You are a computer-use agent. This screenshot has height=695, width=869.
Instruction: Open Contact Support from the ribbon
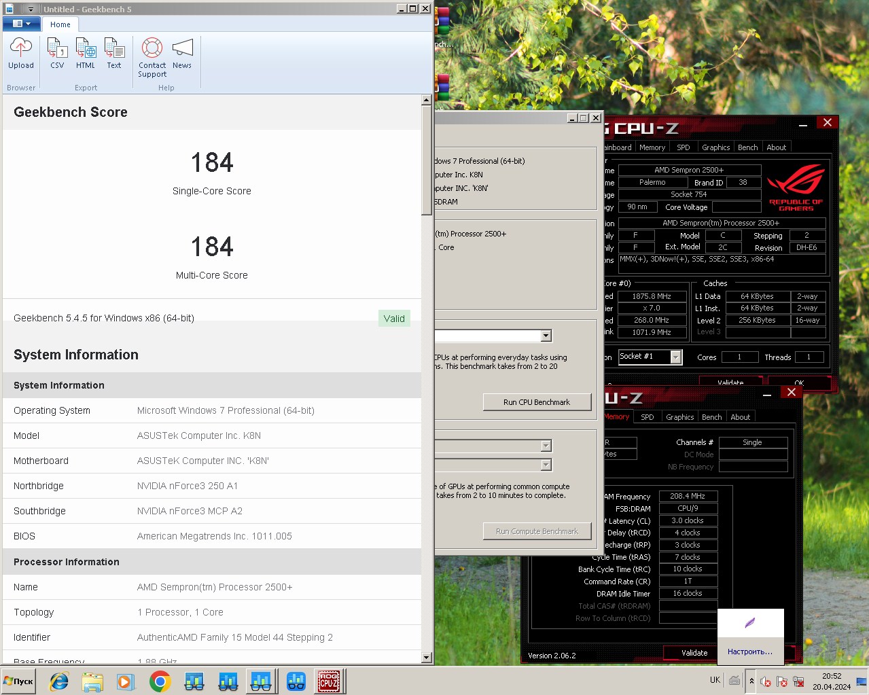(x=152, y=58)
